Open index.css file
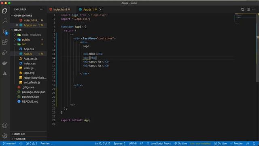 [30, 63]
